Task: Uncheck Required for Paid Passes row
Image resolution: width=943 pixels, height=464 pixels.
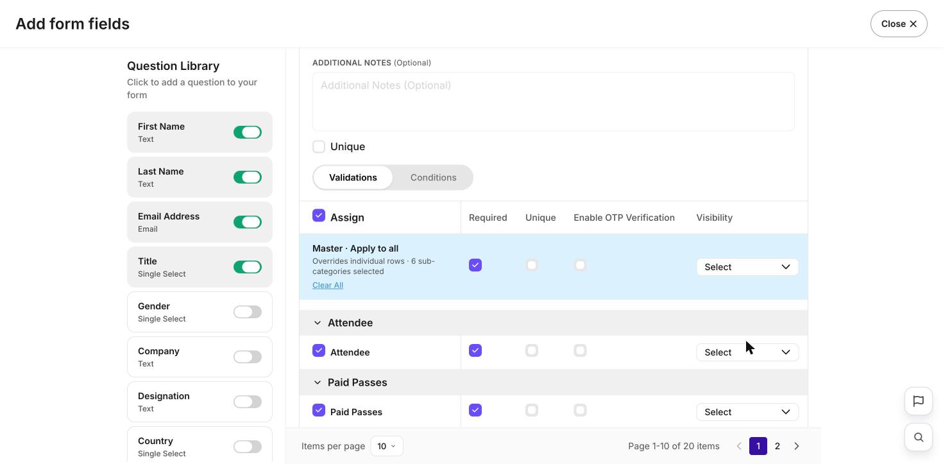Action: [x=475, y=410]
